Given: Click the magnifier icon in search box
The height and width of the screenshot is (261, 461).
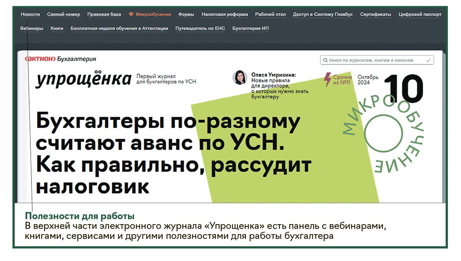Looking at the screenshot, I should click(x=325, y=60).
